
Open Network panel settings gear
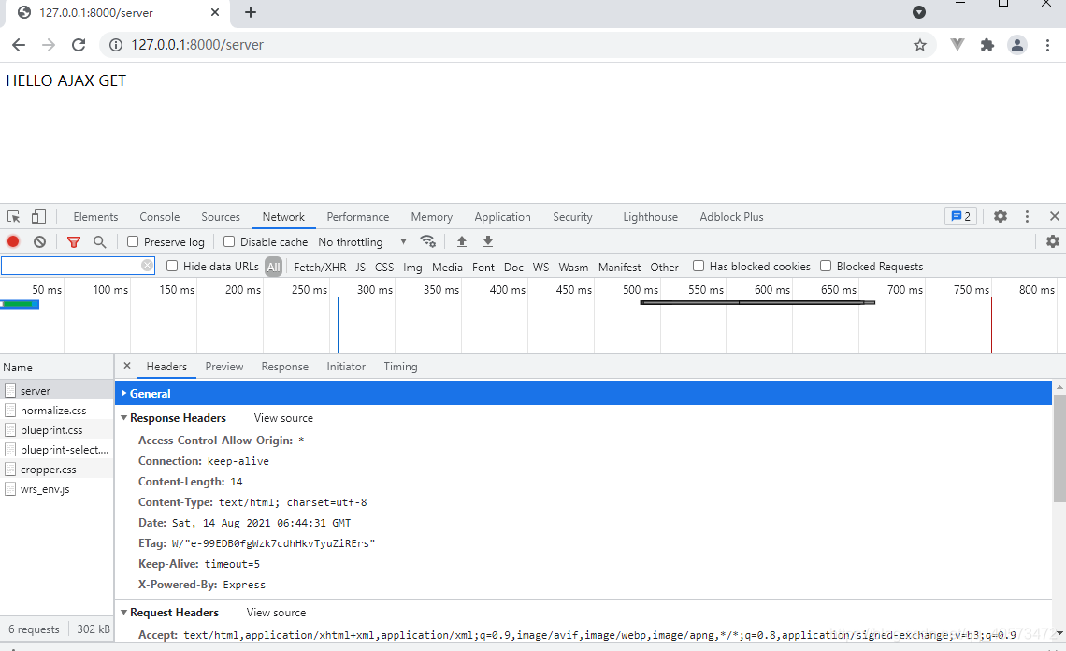point(1052,241)
